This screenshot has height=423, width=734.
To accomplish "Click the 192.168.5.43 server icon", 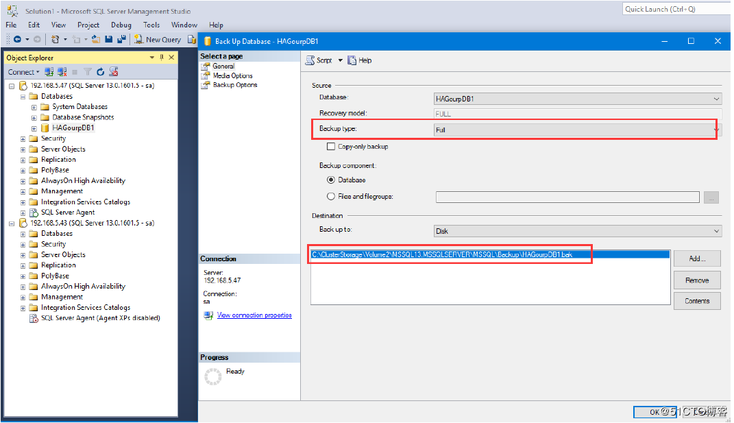I will coord(23,223).
